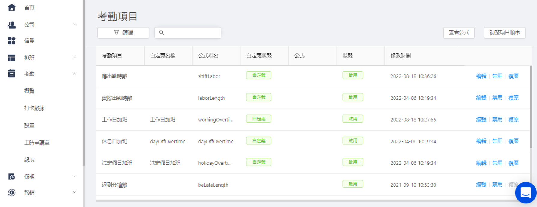The image size is (537, 207).
Task: Open the home icon in sidebar
Action: tap(11, 7)
